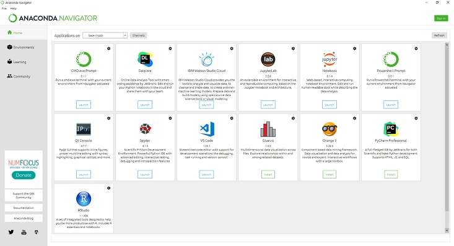Open the Help menu
The height and width of the screenshot is (246, 454).
(14, 9)
